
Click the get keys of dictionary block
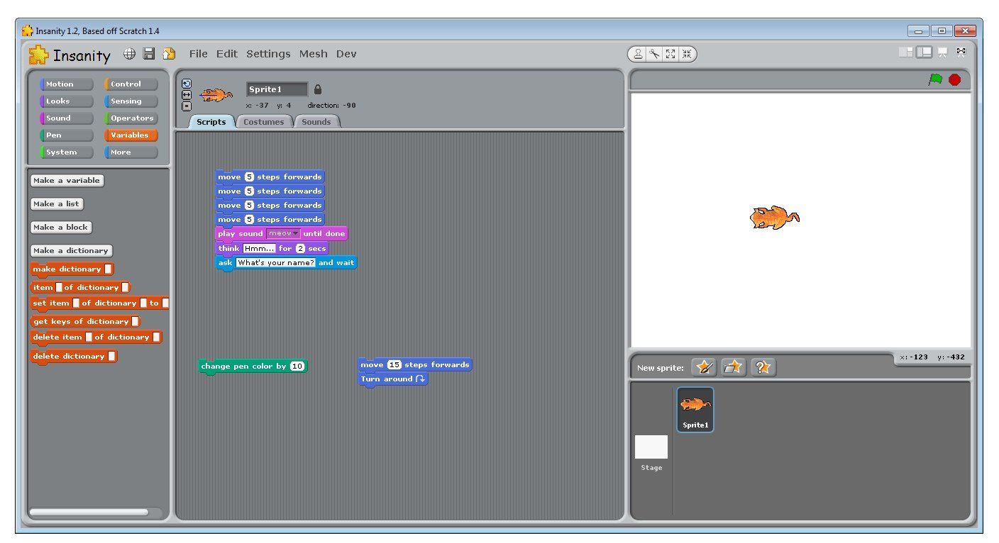pos(86,322)
